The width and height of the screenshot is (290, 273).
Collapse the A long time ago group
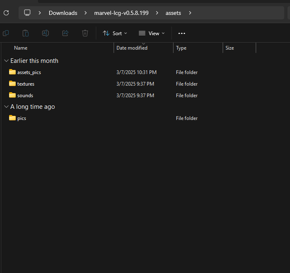6,107
